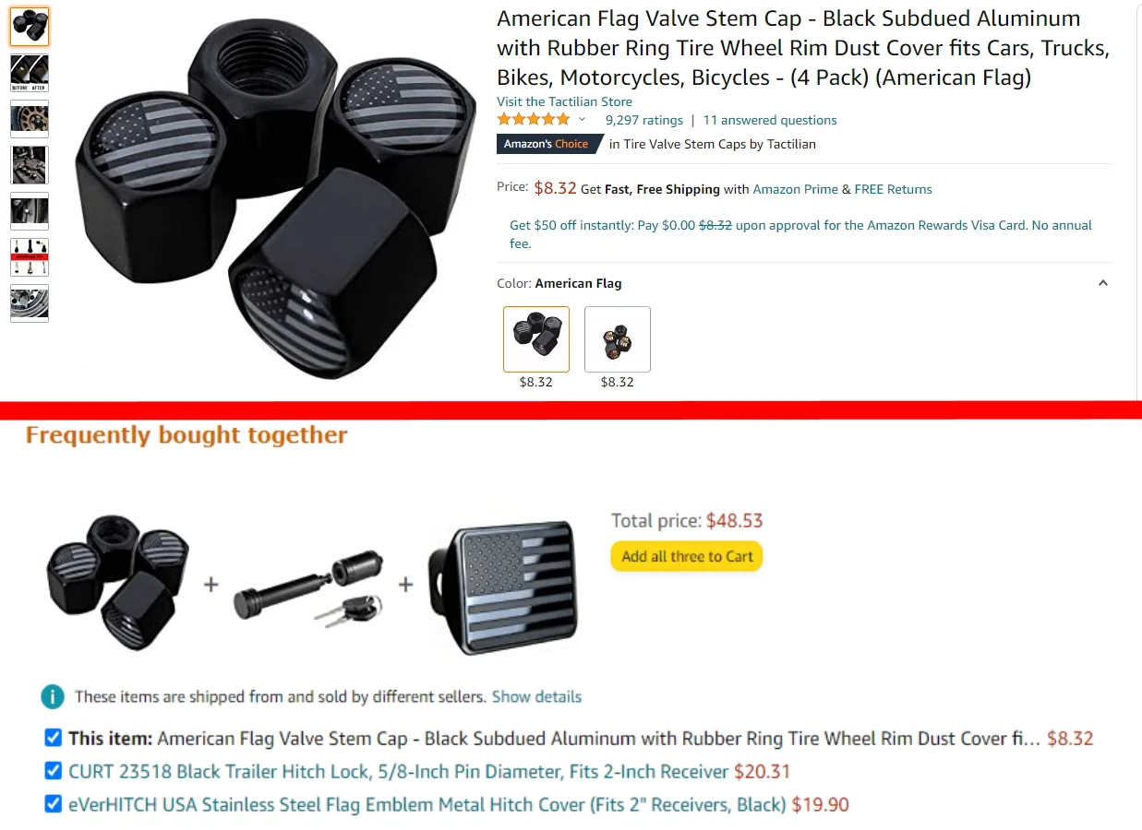Click the hitch lock product image
1142x830 pixels.
(308, 585)
